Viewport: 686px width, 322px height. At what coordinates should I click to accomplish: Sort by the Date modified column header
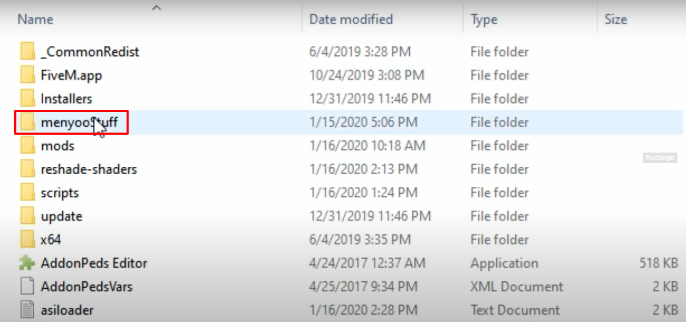click(351, 19)
